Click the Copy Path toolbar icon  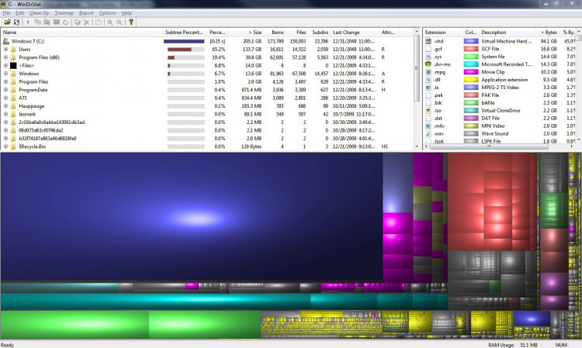(37, 22)
